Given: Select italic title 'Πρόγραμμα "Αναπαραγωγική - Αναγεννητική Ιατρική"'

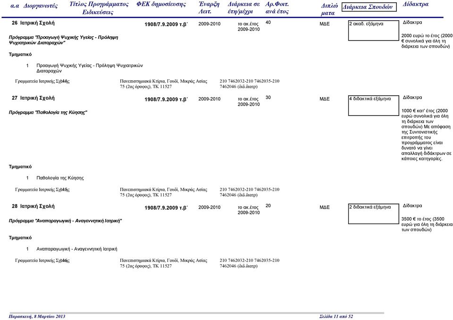Looking at the screenshot, I should (x=65, y=221).
